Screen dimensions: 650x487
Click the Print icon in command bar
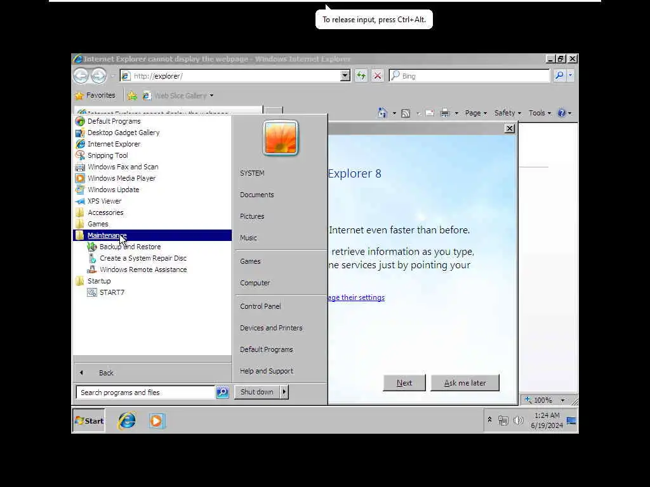(445, 113)
